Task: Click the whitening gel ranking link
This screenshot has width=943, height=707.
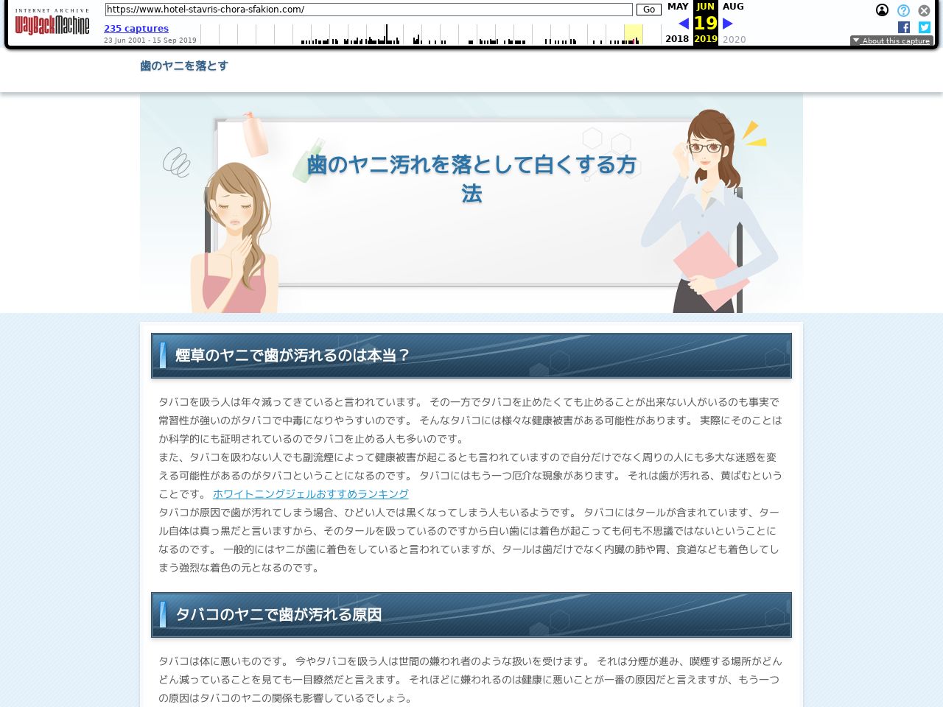Action: click(310, 494)
